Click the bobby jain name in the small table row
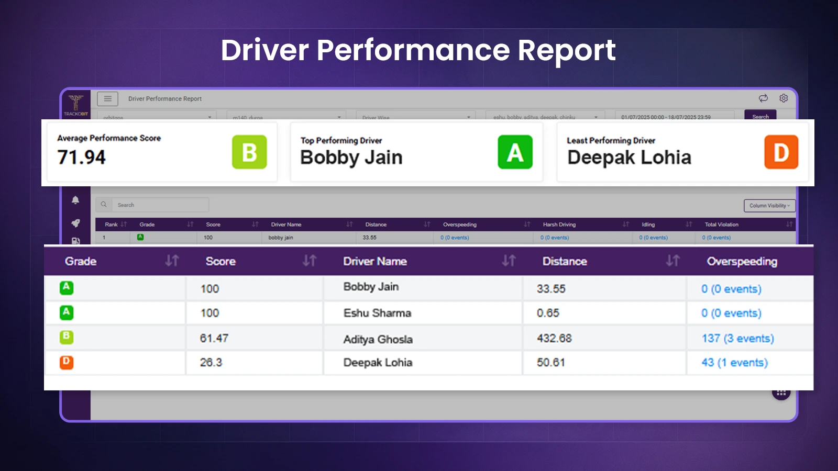The image size is (838, 471). [x=281, y=238]
